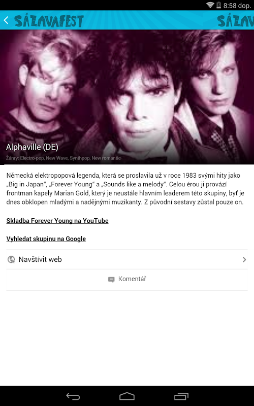Open Vyhledat skupinu na Google link
254x406 pixels.
(x=46, y=239)
